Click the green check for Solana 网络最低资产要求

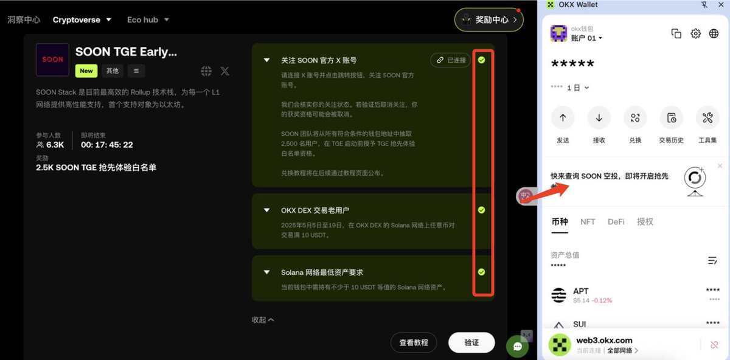coord(481,272)
